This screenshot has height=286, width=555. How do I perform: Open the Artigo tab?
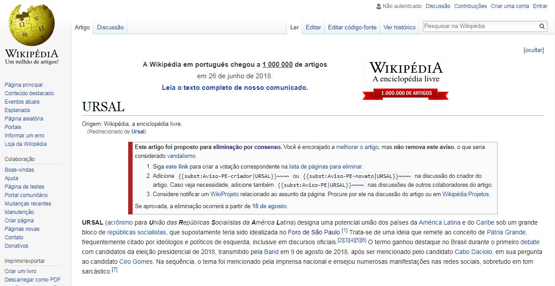pyautogui.click(x=82, y=27)
